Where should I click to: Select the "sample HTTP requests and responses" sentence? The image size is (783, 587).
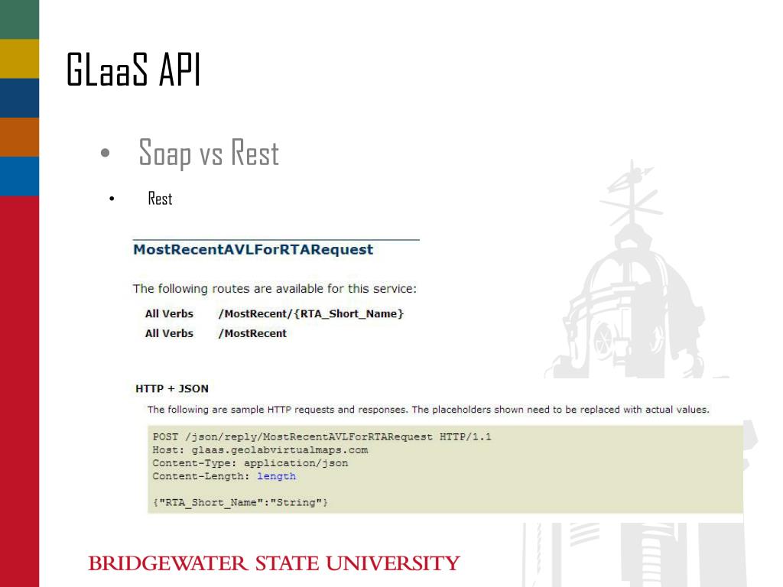point(428,410)
